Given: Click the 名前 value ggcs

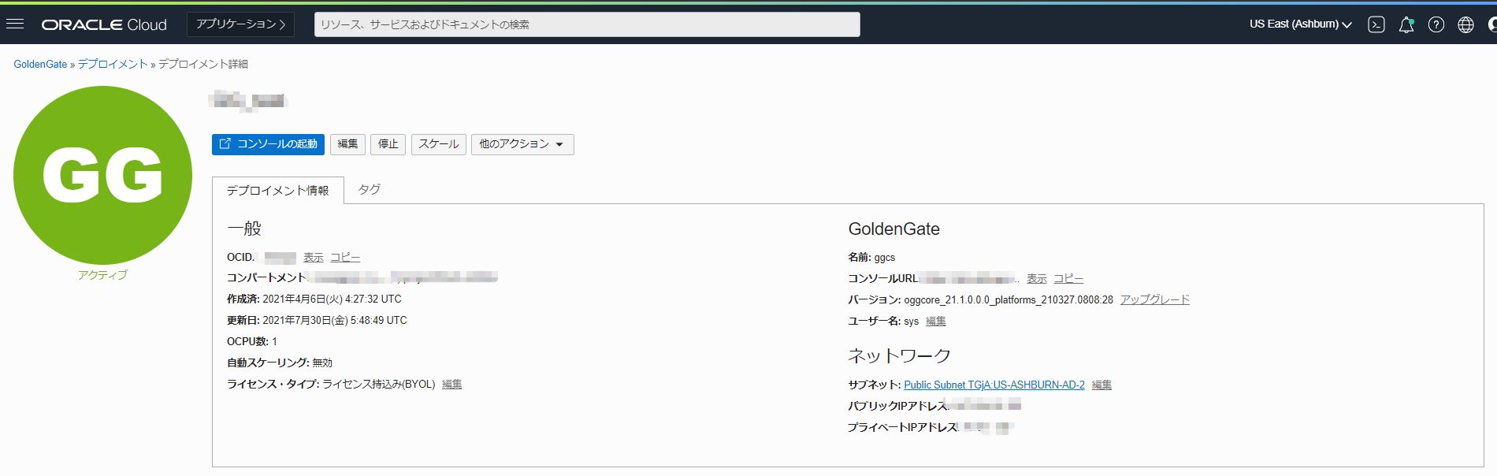Looking at the screenshot, I should (x=885, y=258).
